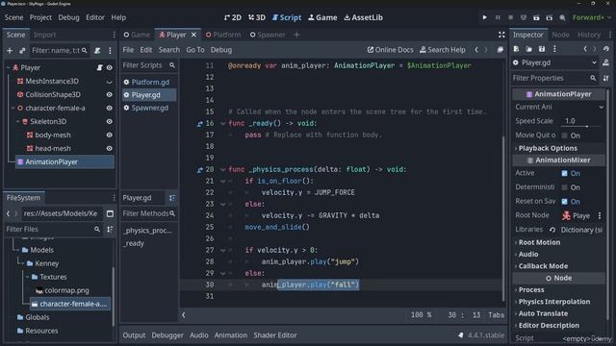Open Inspector object history icon
This screenshot has height=346, width=616.
pos(606,49)
